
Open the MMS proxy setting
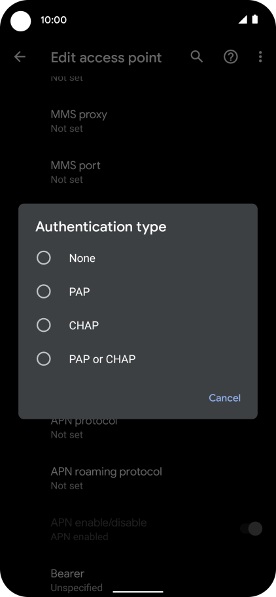tap(138, 121)
